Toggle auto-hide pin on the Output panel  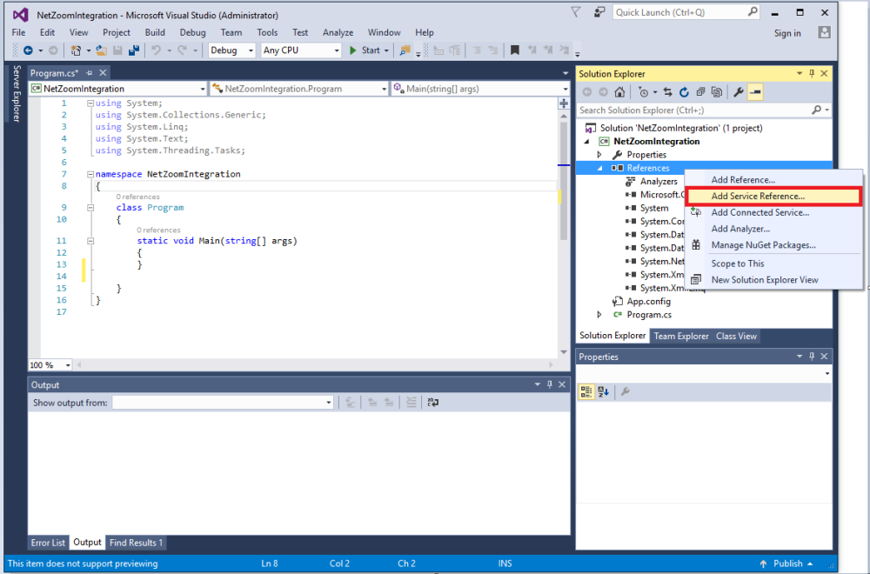(550, 385)
